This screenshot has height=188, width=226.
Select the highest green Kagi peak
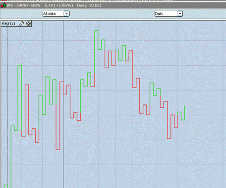click(96, 31)
